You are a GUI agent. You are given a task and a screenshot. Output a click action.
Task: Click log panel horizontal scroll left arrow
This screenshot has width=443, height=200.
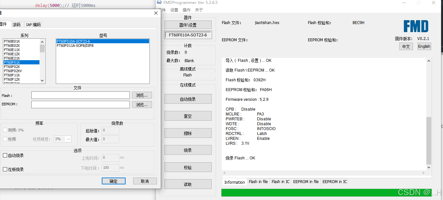coord(224,173)
